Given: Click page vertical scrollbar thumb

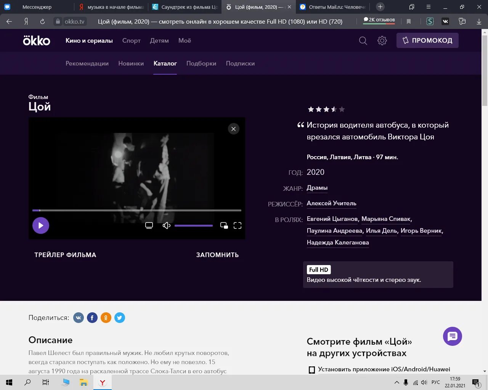Looking at the screenshot, I should point(485,70).
